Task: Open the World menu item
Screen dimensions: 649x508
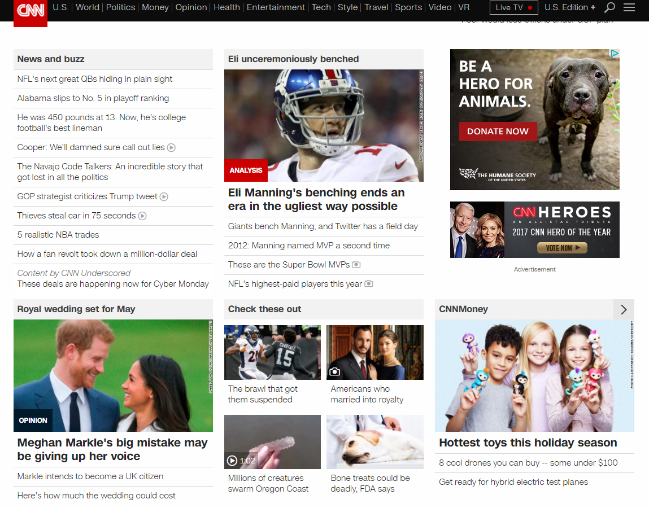Action: (x=88, y=7)
